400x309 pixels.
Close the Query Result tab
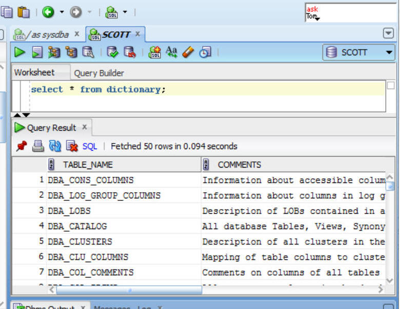(x=85, y=127)
